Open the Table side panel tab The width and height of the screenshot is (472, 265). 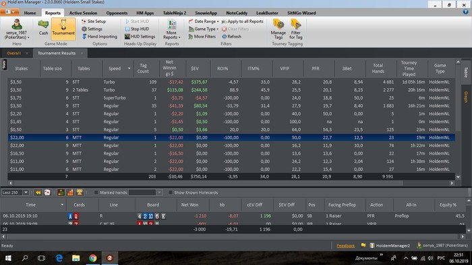pyautogui.click(x=466, y=73)
